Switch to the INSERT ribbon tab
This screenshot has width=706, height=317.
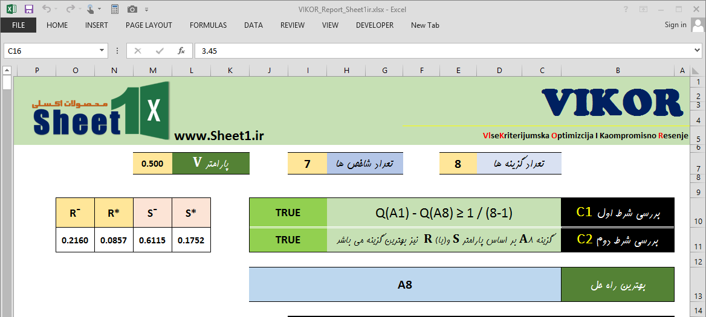(x=96, y=25)
